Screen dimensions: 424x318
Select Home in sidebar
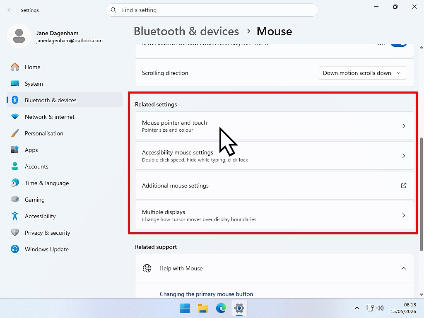click(64, 67)
